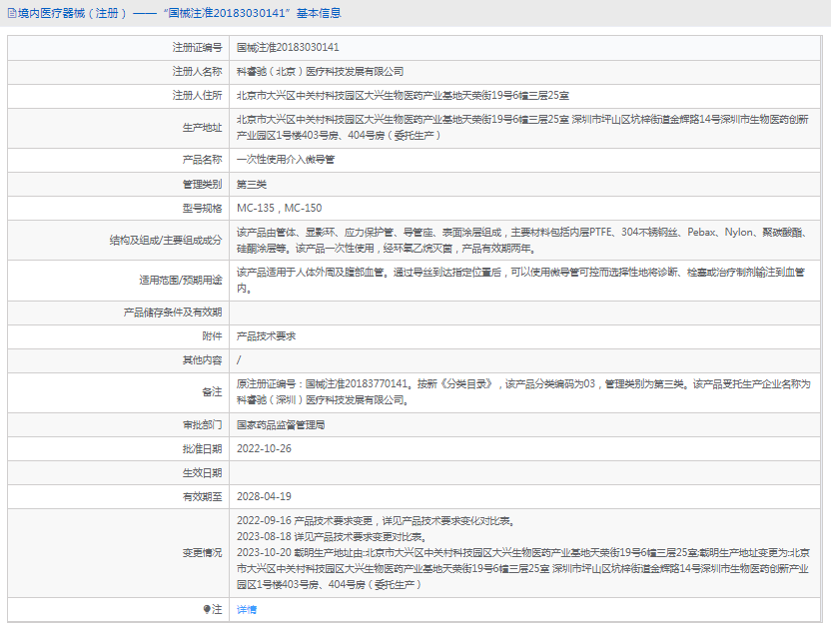Image resolution: width=831 pixels, height=631 pixels.
Task: Click composition text mentioning PTFE and Pebax
Action: click(x=522, y=240)
